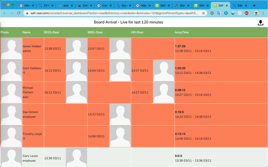Open the Chrome three-dot menu
The height and width of the screenshot is (167, 268).
tap(263, 13)
